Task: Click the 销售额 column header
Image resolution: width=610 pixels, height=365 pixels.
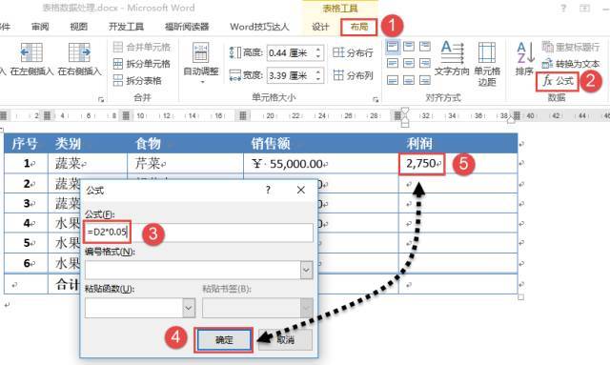Action: coord(271,144)
